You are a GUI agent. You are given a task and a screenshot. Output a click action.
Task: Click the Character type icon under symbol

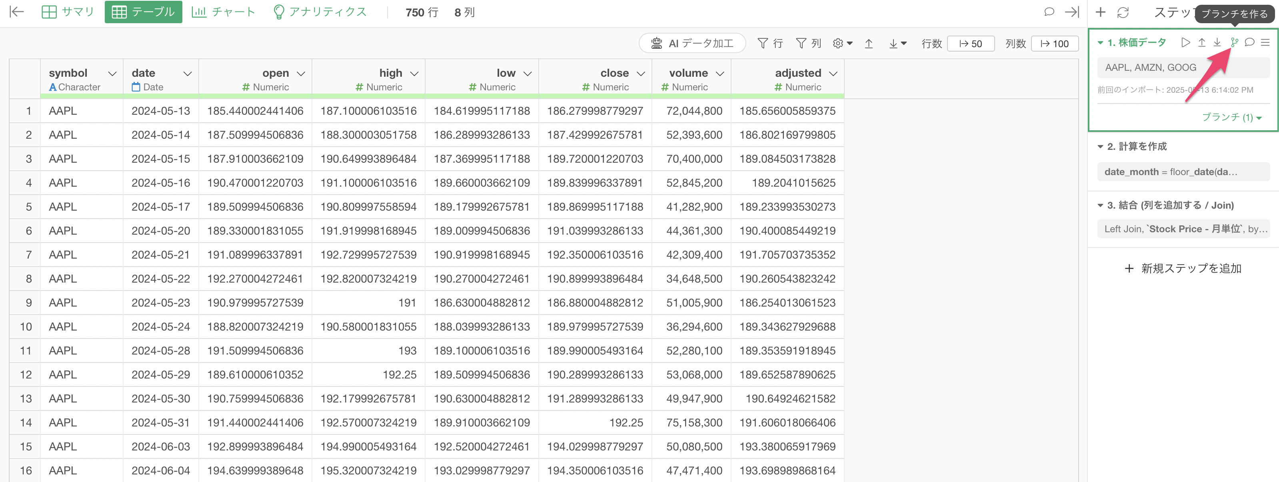click(53, 88)
